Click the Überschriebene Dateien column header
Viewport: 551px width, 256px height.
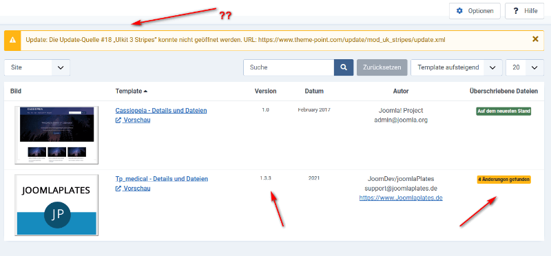click(503, 92)
